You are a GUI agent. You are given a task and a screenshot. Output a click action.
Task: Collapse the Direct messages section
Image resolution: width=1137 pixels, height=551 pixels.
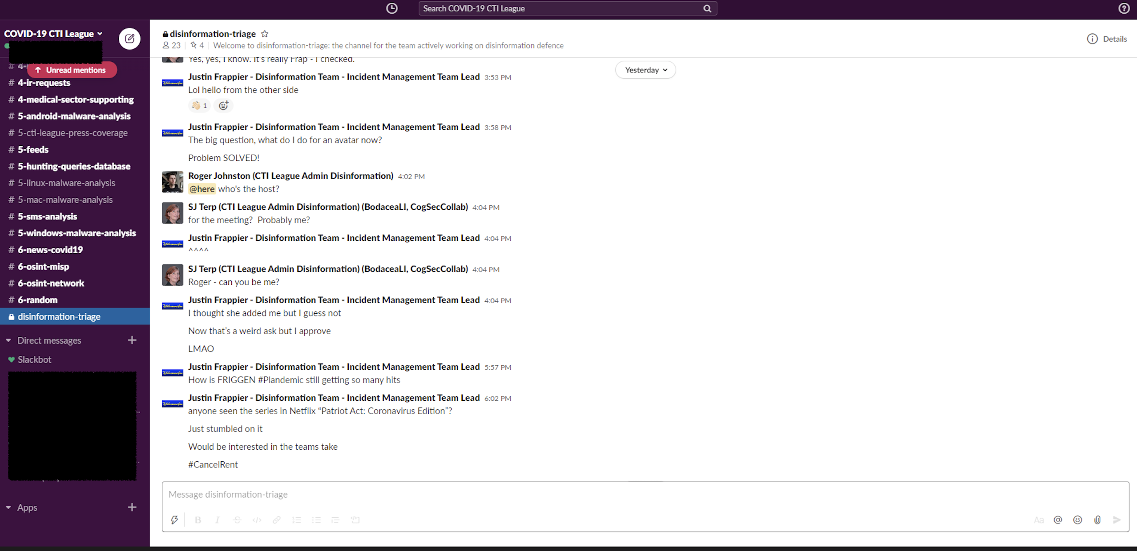coord(8,340)
